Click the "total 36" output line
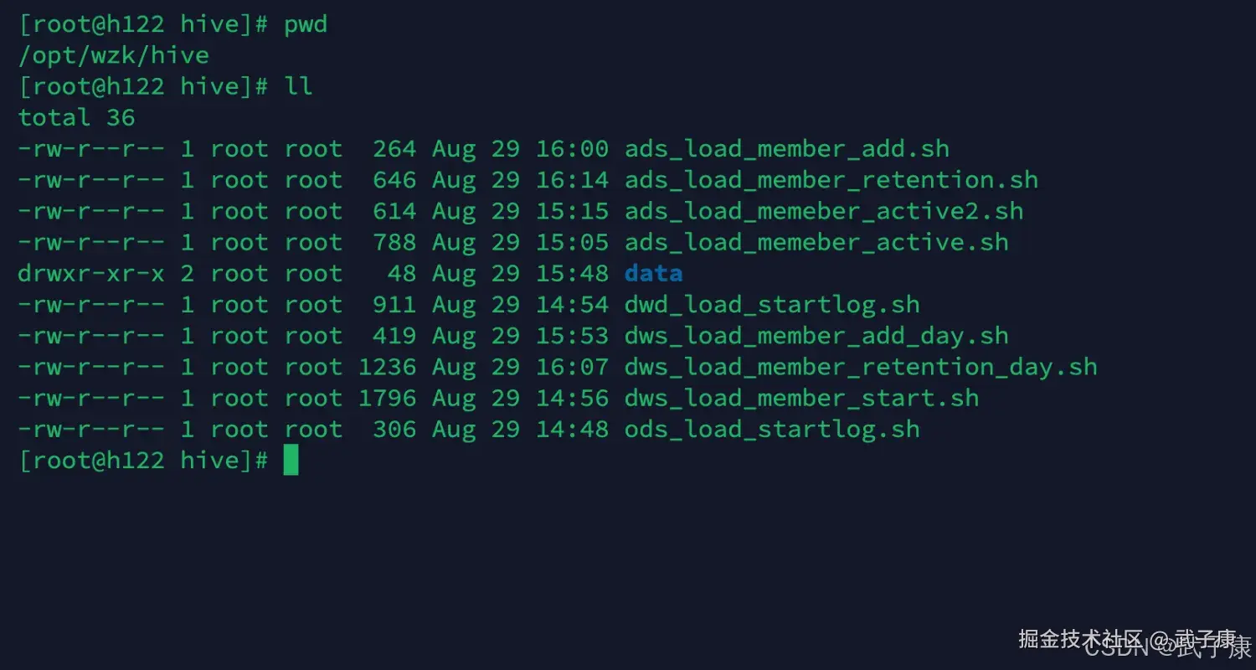Image resolution: width=1256 pixels, height=670 pixels. click(x=77, y=117)
